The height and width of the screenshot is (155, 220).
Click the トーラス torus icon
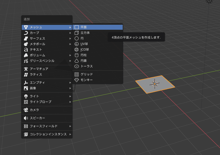point(76,66)
